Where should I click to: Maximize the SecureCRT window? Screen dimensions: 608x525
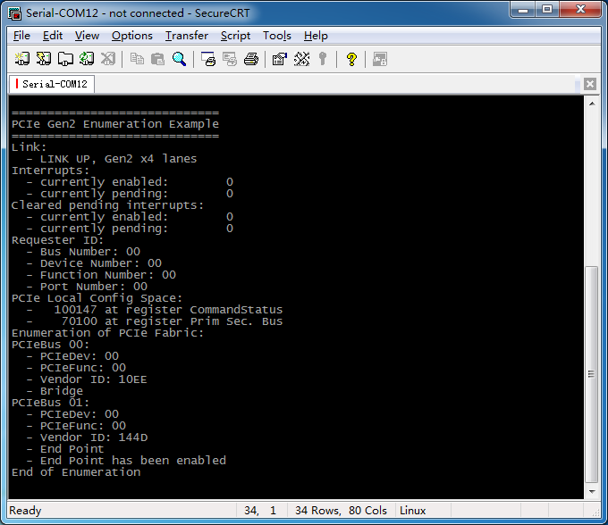click(x=547, y=10)
